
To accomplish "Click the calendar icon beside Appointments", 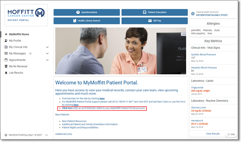I will (x=6, y=60).
